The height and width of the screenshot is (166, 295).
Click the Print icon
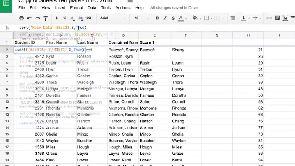tap(21, 18)
